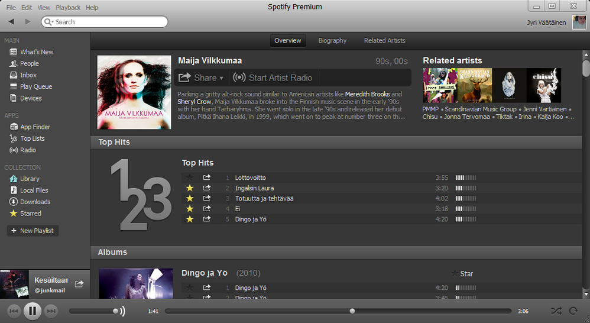Open the View menu
Image resolution: width=590 pixels, height=323 pixels.
pos(44,8)
